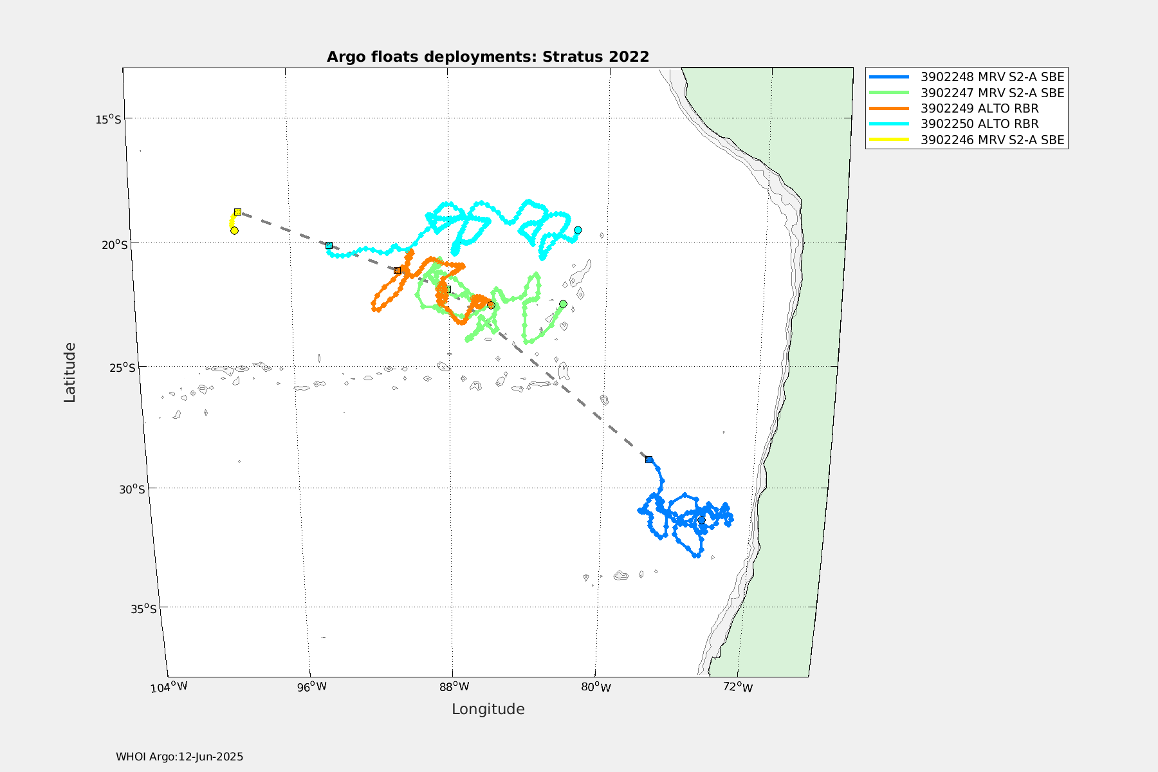Click the orange circle last-position marker

point(491,305)
